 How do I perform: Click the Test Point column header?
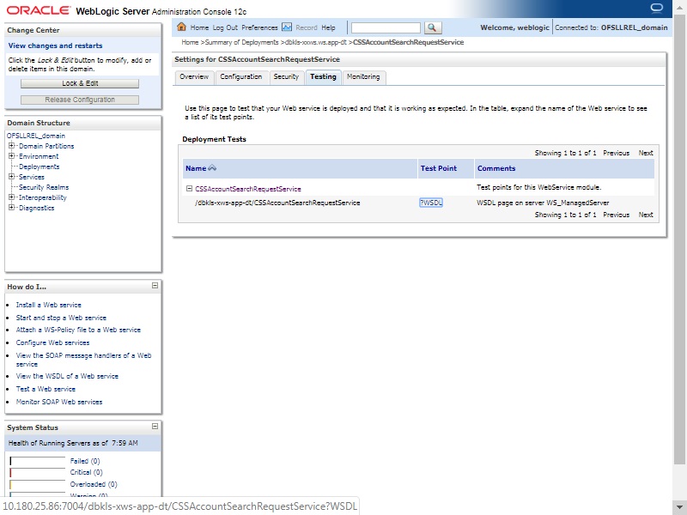tap(439, 168)
